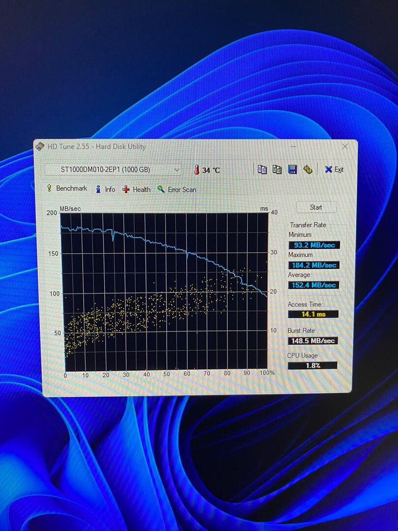Viewport: 398px width, 531px height.
Task: Close the HD Tune window
Action: [345, 147]
